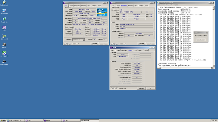Open the Help menu in Super PI
This screenshot has height=122, width=218.
[x=176, y=5]
